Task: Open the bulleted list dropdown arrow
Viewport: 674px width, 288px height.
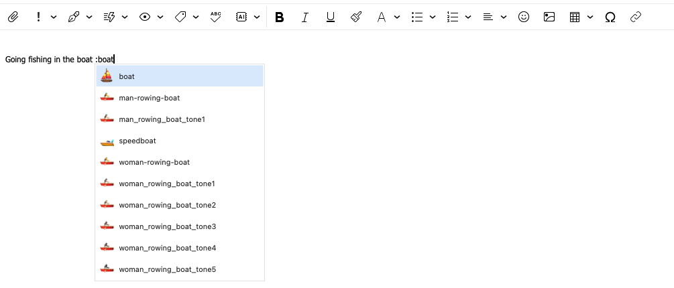Action: coord(433,17)
